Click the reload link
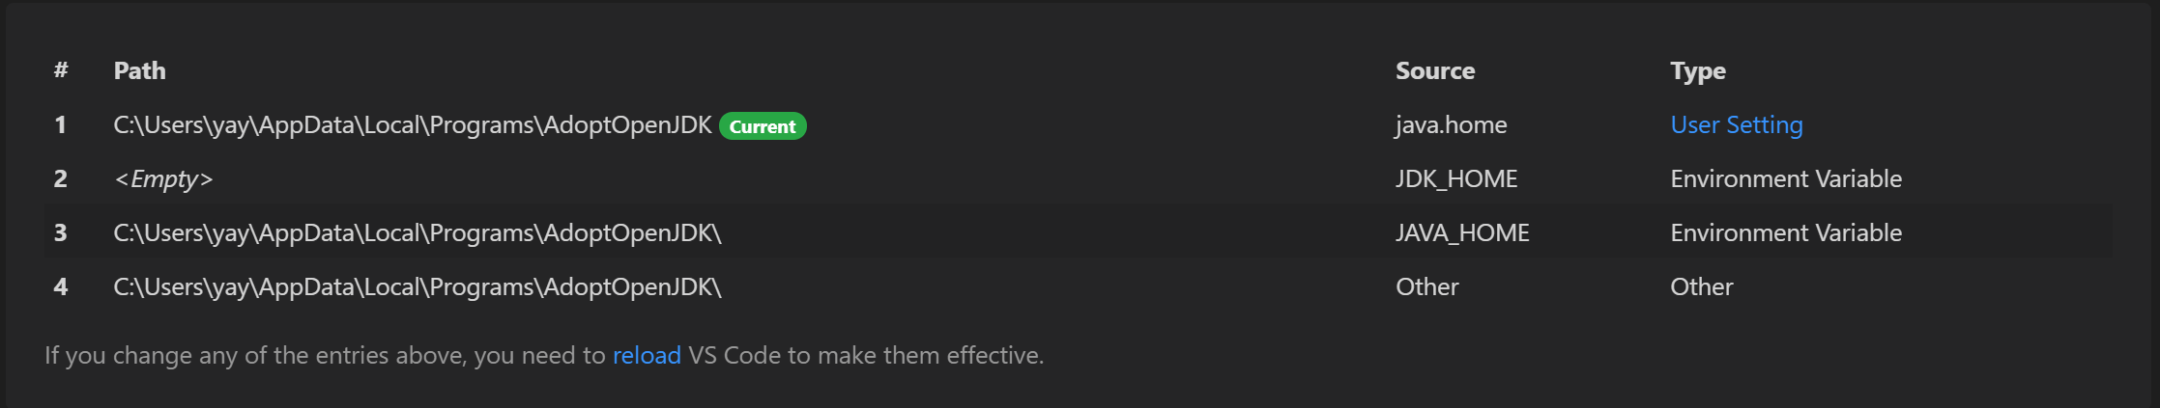 click(x=647, y=356)
